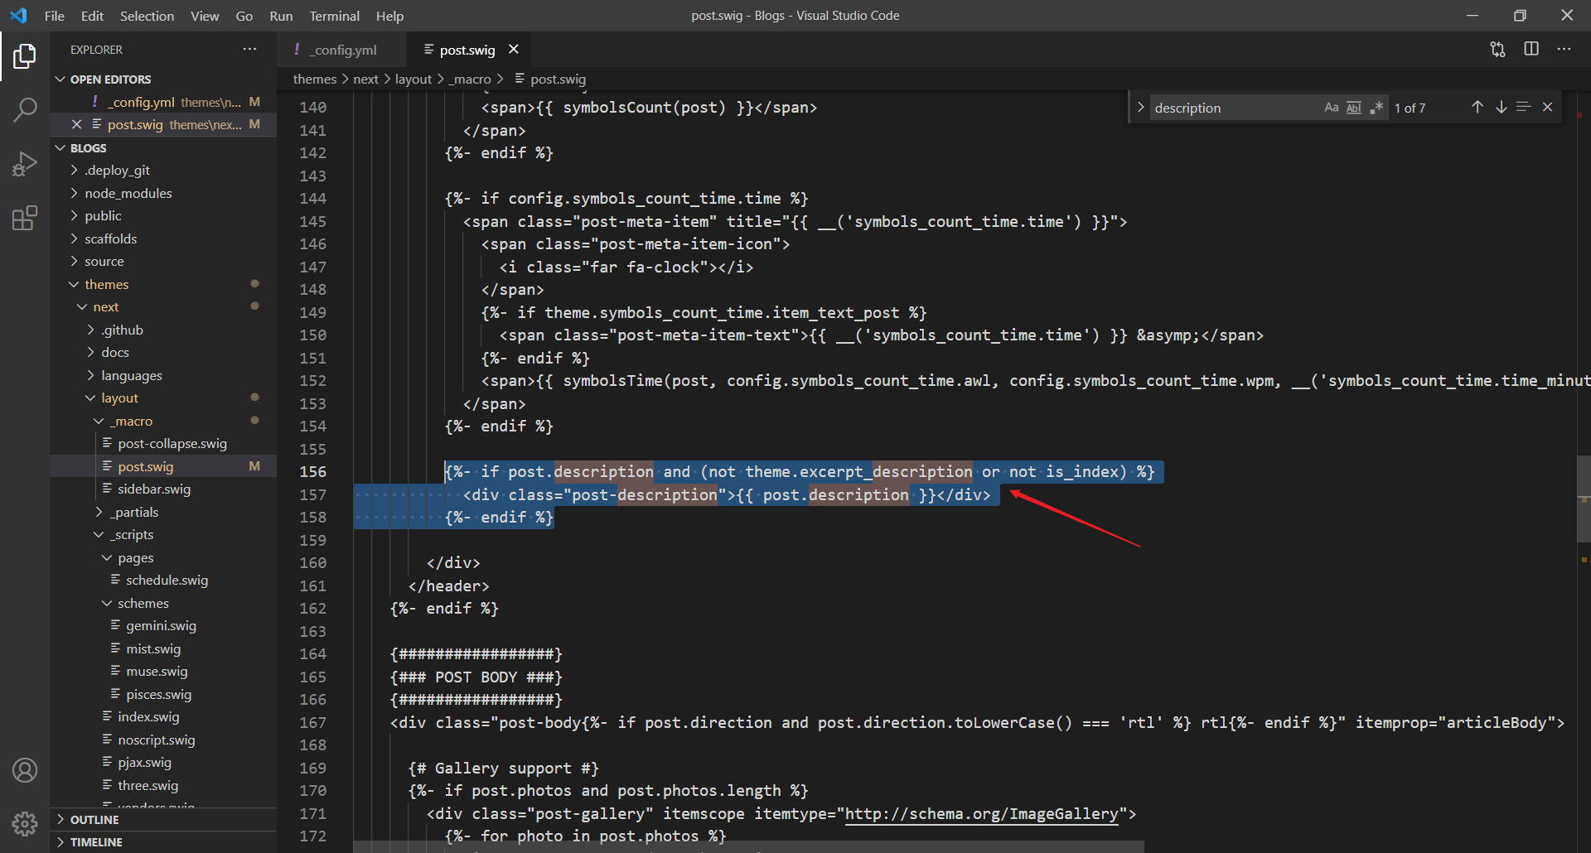
Task: Open the Terminal menu
Action: [334, 16]
